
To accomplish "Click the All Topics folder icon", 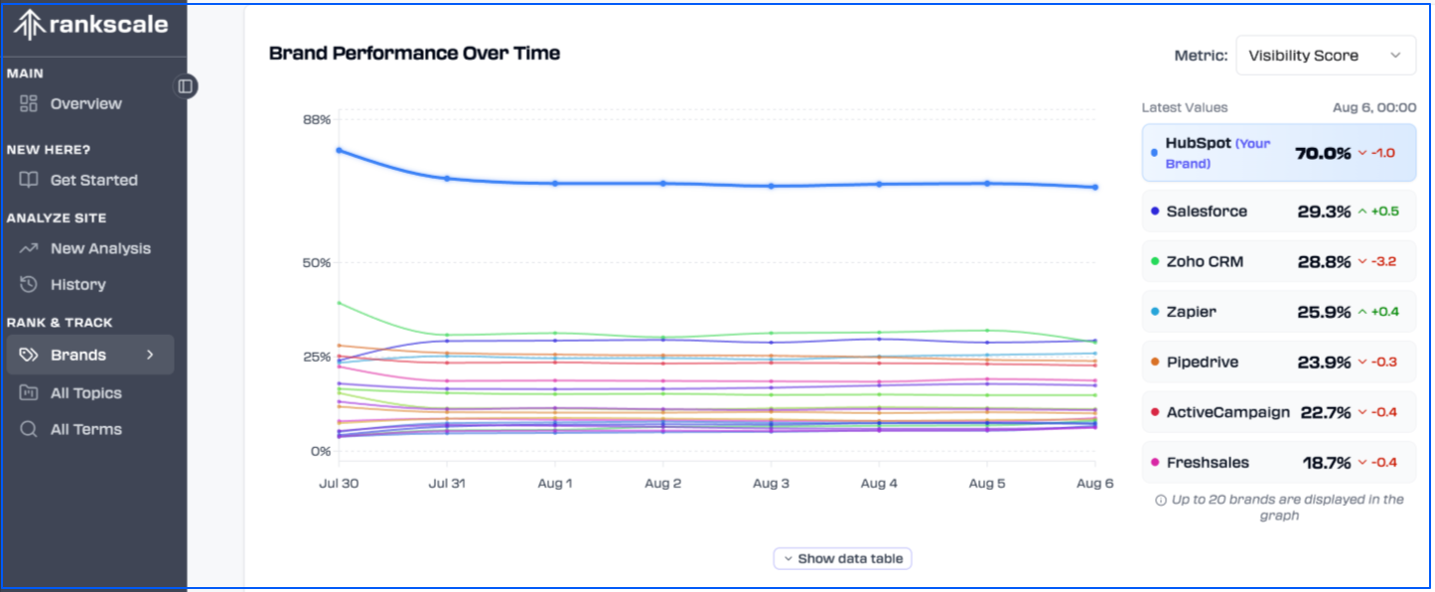I will (29, 393).
